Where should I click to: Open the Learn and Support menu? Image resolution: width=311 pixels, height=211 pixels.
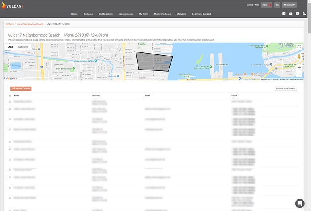(x=202, y=14)
